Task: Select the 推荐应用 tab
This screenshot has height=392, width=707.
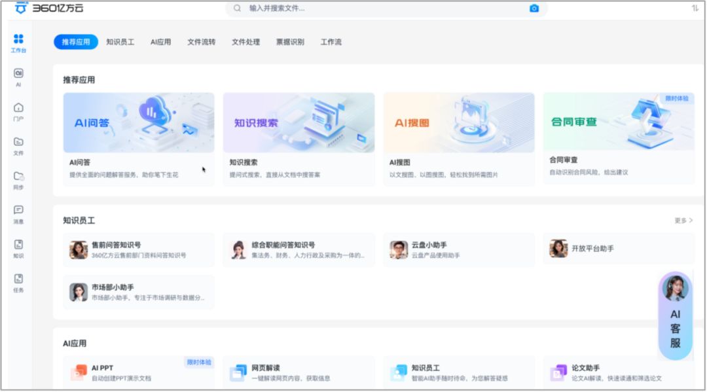Action: (76, 42)
